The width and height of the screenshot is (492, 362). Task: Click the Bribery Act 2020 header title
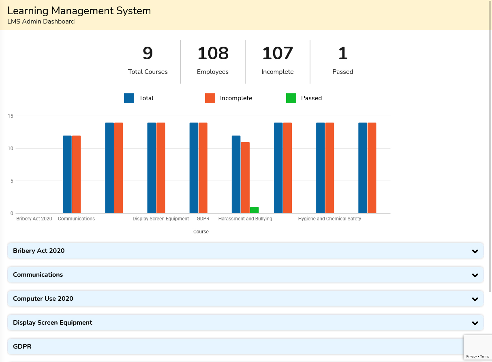point(39,251)
